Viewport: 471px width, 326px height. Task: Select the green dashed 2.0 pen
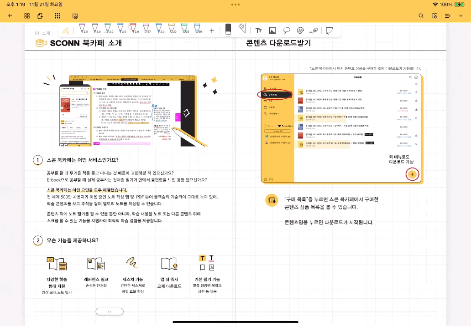(108, 29)
